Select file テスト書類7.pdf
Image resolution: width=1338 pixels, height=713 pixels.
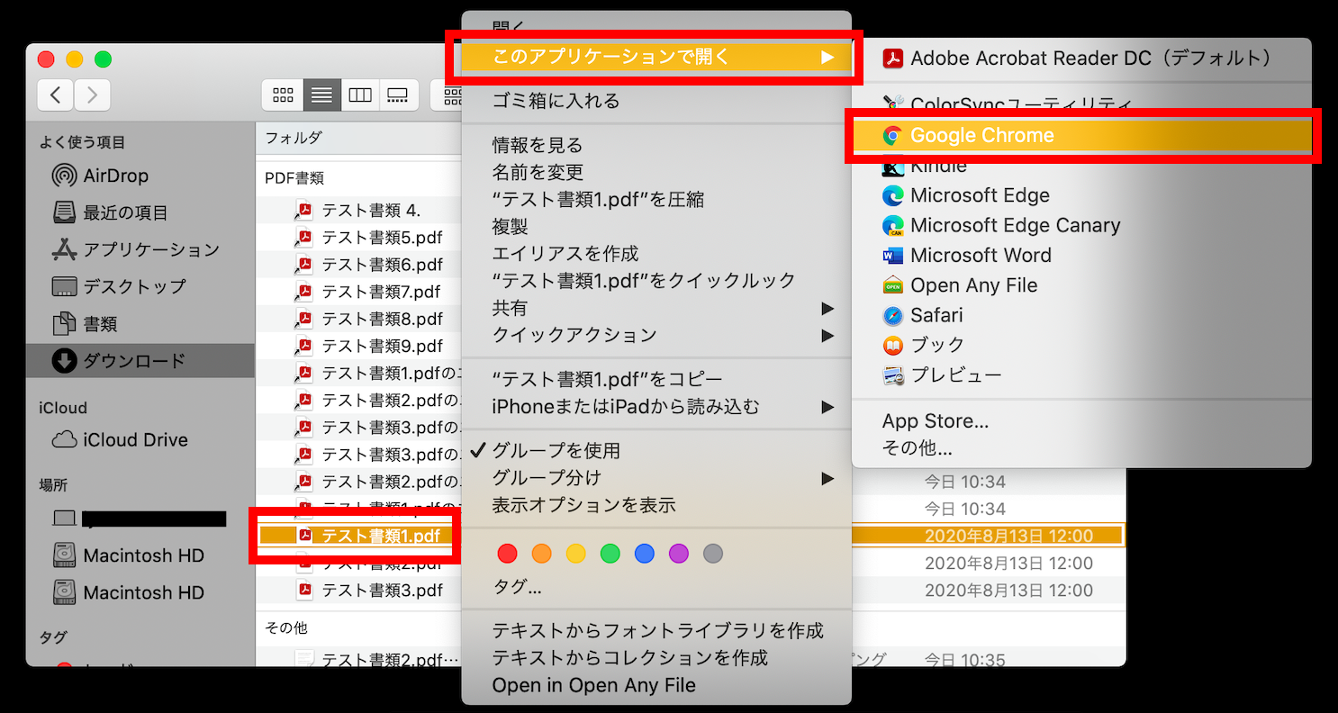click(x=381, y=292)
